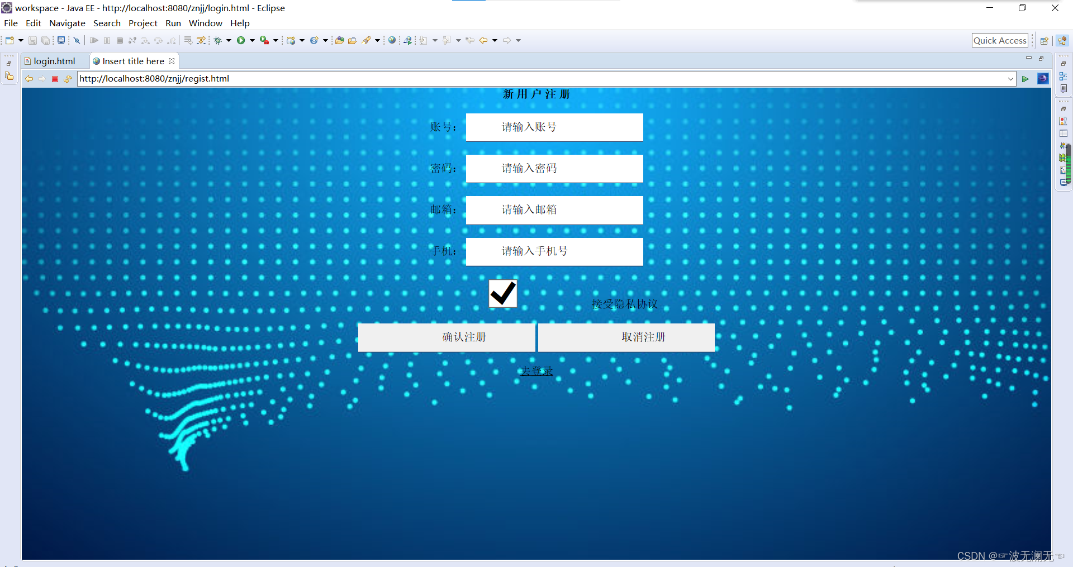Open the Navigate menu
The image size is (1073, 567).
[67, 23]
